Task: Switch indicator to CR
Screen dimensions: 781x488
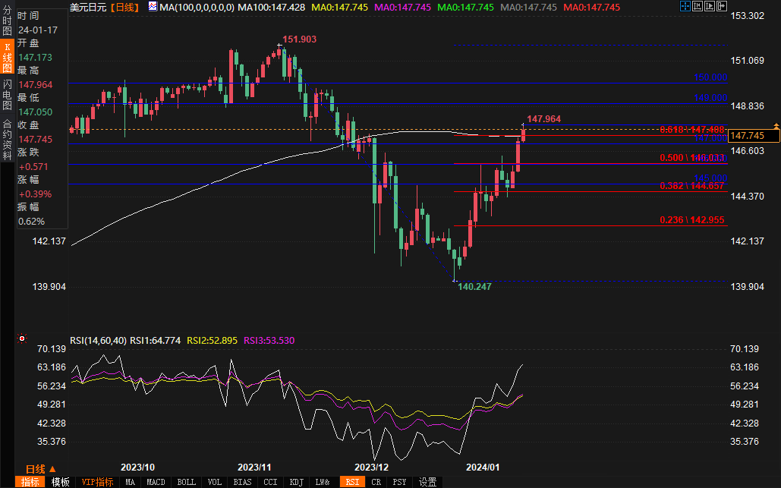Action: click(376, 481)
